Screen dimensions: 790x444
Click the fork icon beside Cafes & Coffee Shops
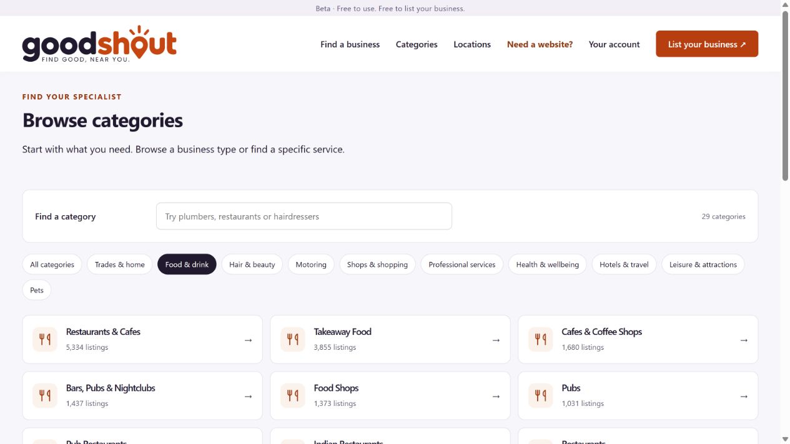pyautogui.click(x=541, y=339)
